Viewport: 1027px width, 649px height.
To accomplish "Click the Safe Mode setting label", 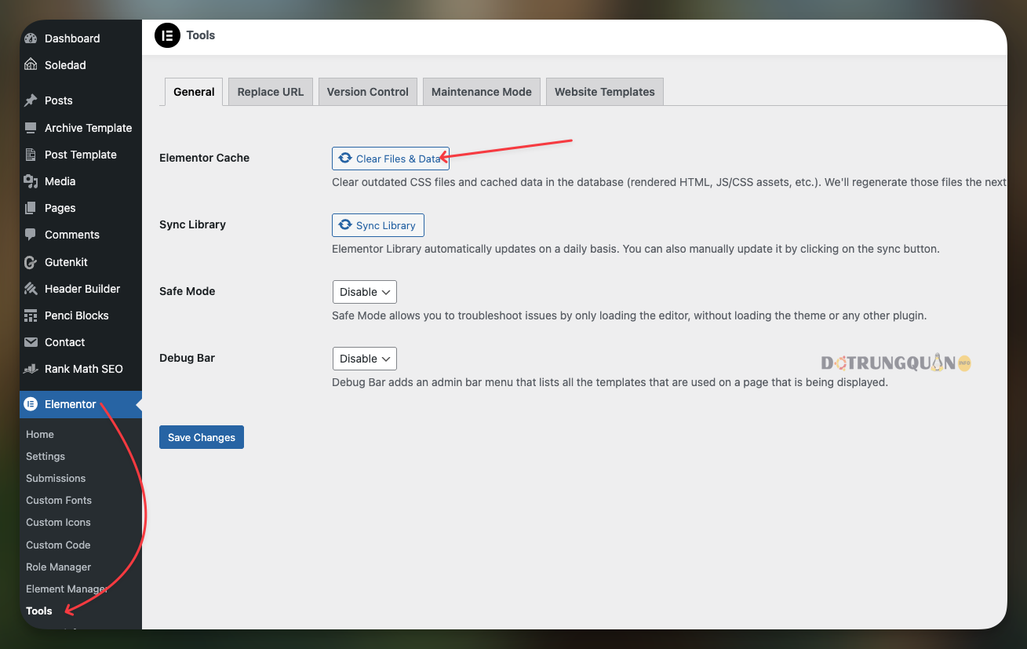I will pos(188,291).
